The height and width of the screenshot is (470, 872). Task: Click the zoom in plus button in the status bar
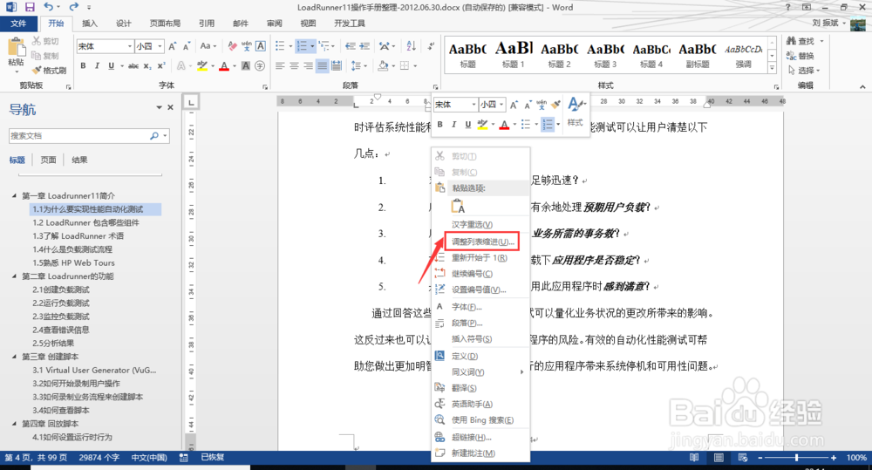[x=833, y=458]
